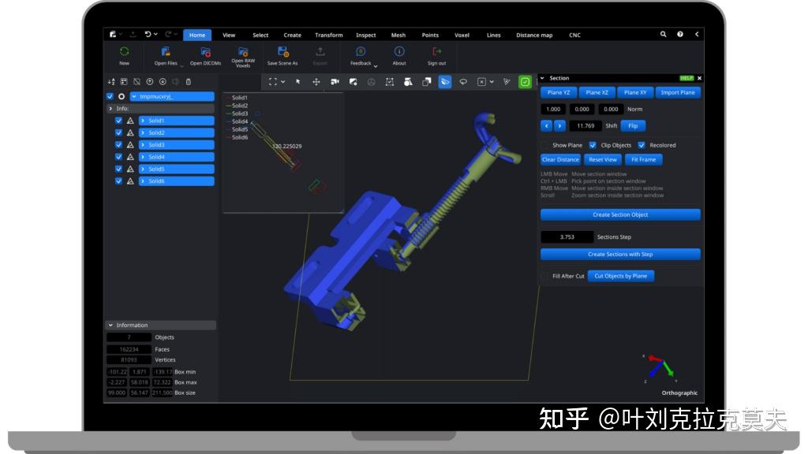Click the shift decrease left arrow
The width and height of the screenshot is (808, 454).
(x=547, y=125)
